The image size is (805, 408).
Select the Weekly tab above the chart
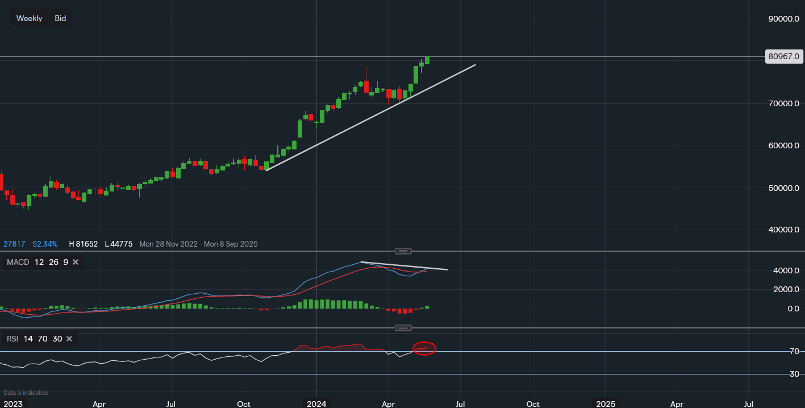(29, 18)
